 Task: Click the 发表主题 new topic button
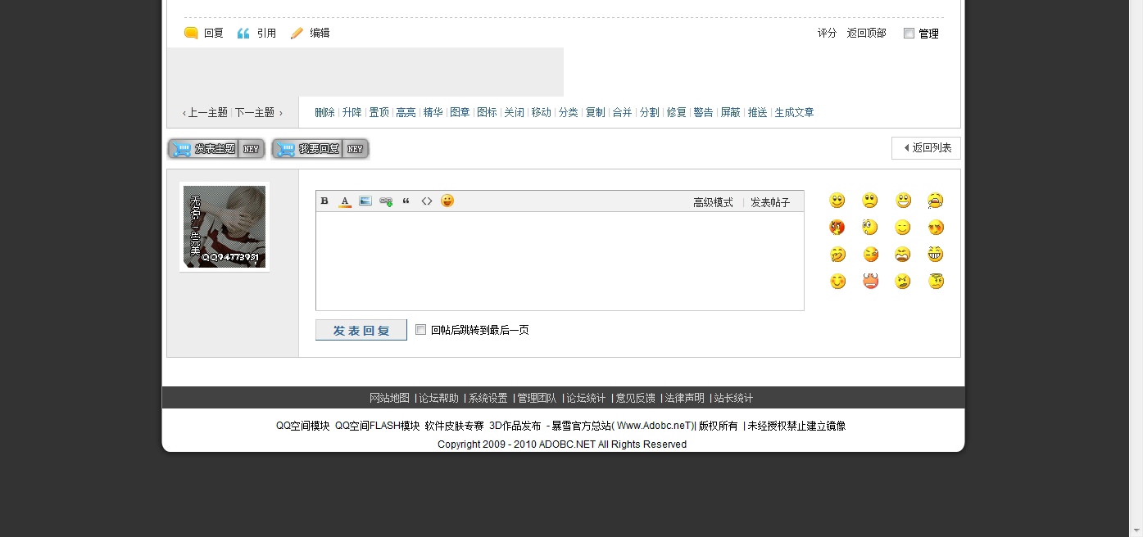pyautogui.click(x=216, y=149)
